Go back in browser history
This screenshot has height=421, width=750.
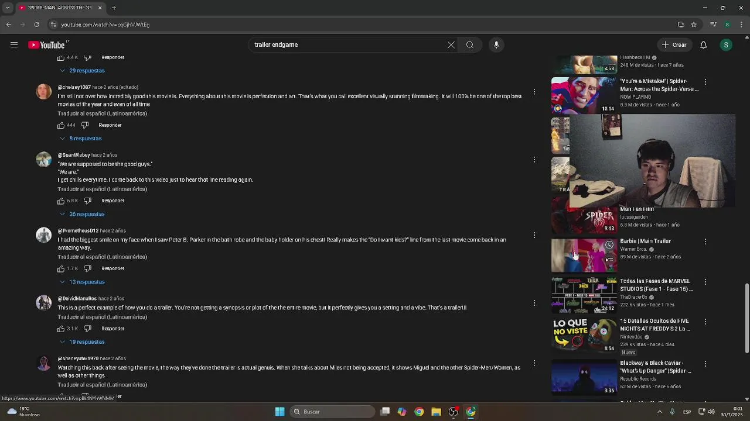[9, 25]
